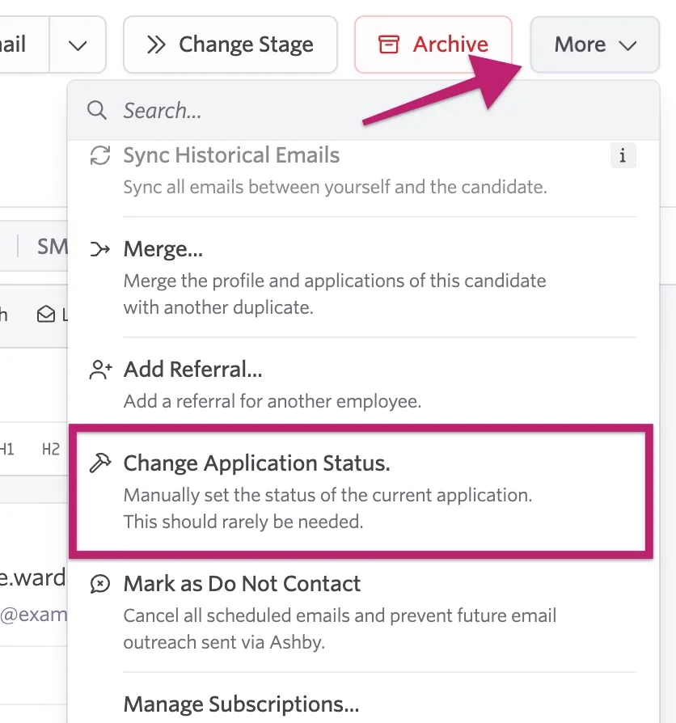Select Mark as Do Not Contact

[363, 612]
